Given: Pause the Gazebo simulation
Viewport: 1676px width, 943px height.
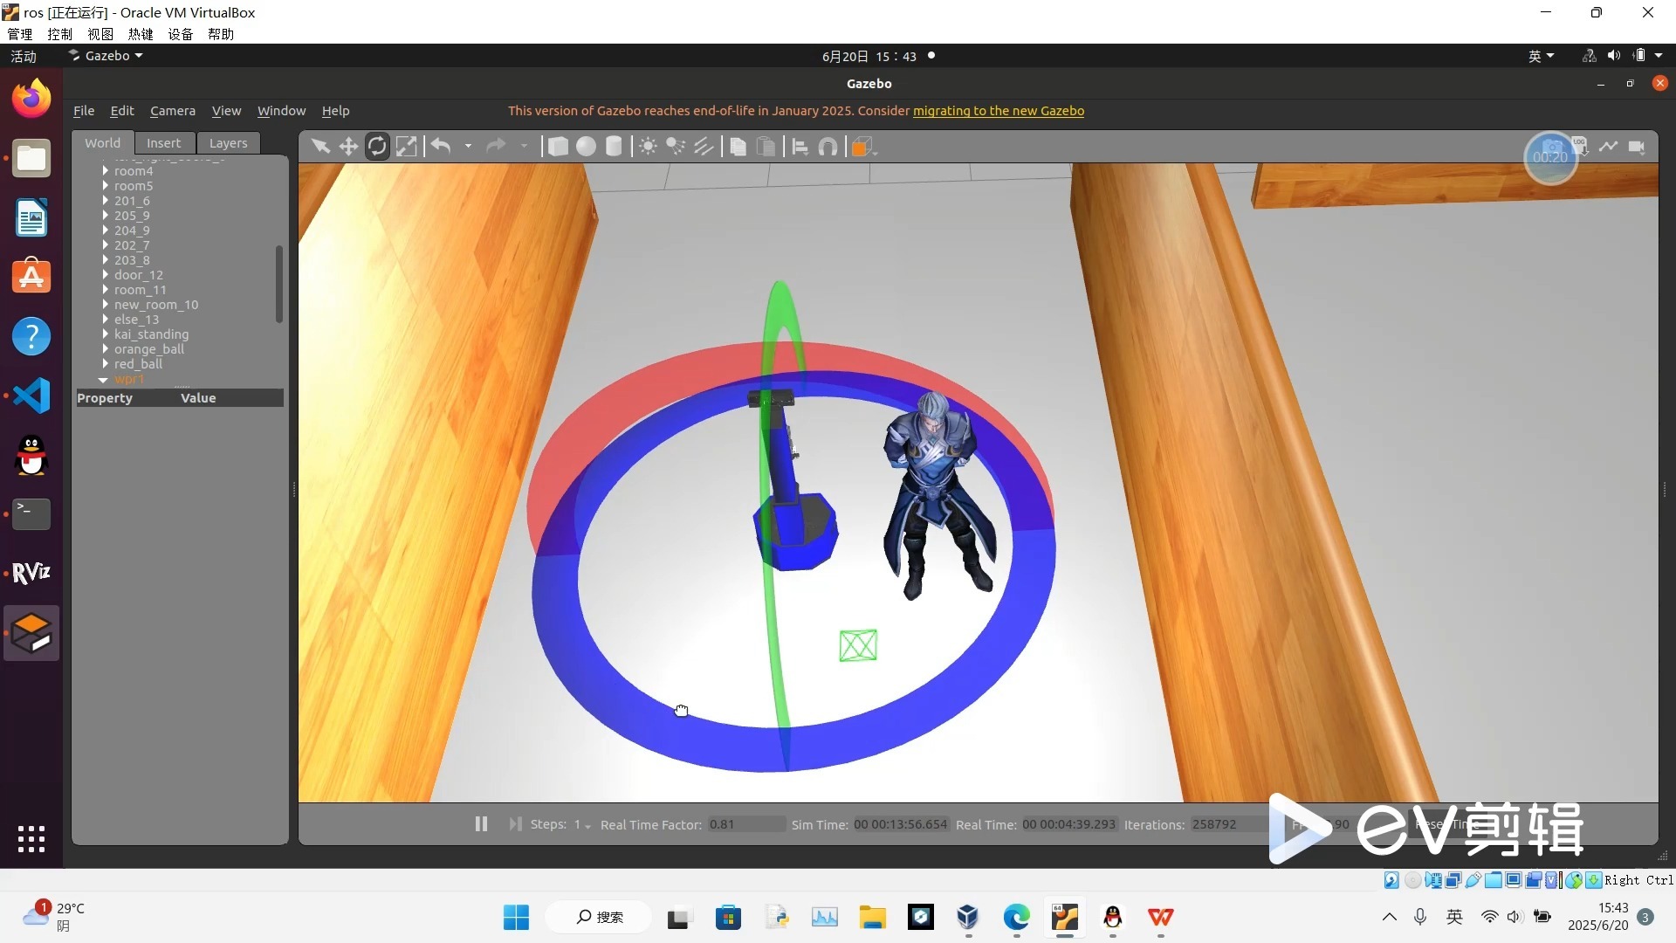Looking at the screenshot, I should click(481, 824).
